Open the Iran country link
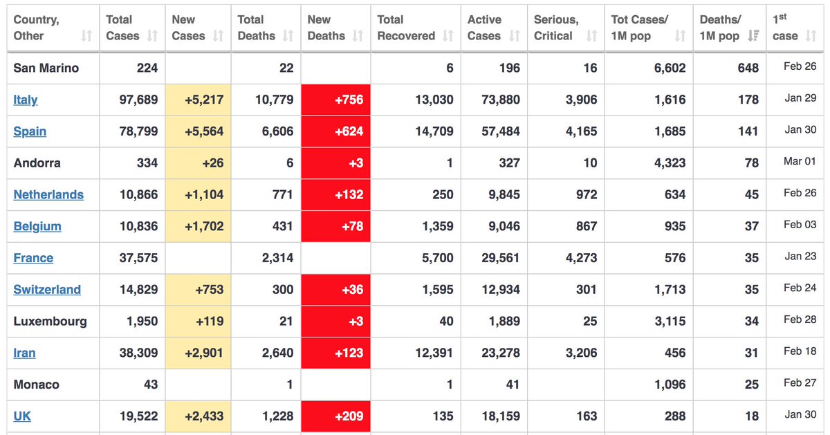Screen dimensions: 830x435 click(24, 353)
